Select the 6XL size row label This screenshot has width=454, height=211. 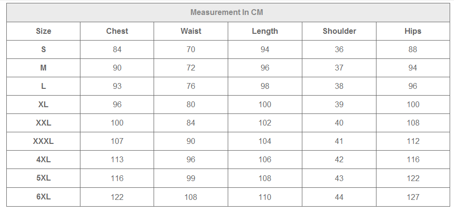coord(43,197)
